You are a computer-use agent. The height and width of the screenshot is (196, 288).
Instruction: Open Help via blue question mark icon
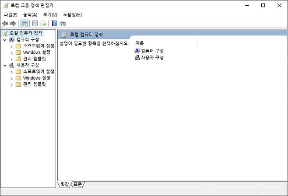coord(54,24)
